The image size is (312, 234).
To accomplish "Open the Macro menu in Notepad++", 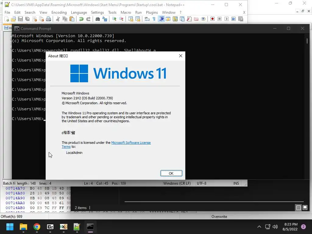I will (x=126, y=12).
